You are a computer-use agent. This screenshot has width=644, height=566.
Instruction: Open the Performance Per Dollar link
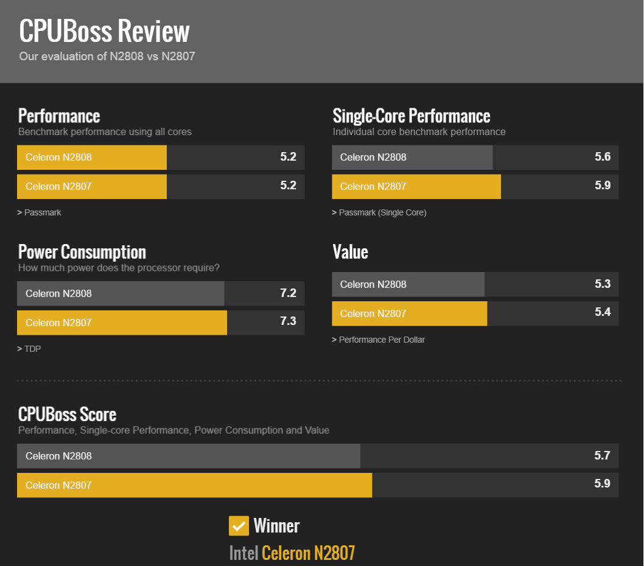coord(378,340)
